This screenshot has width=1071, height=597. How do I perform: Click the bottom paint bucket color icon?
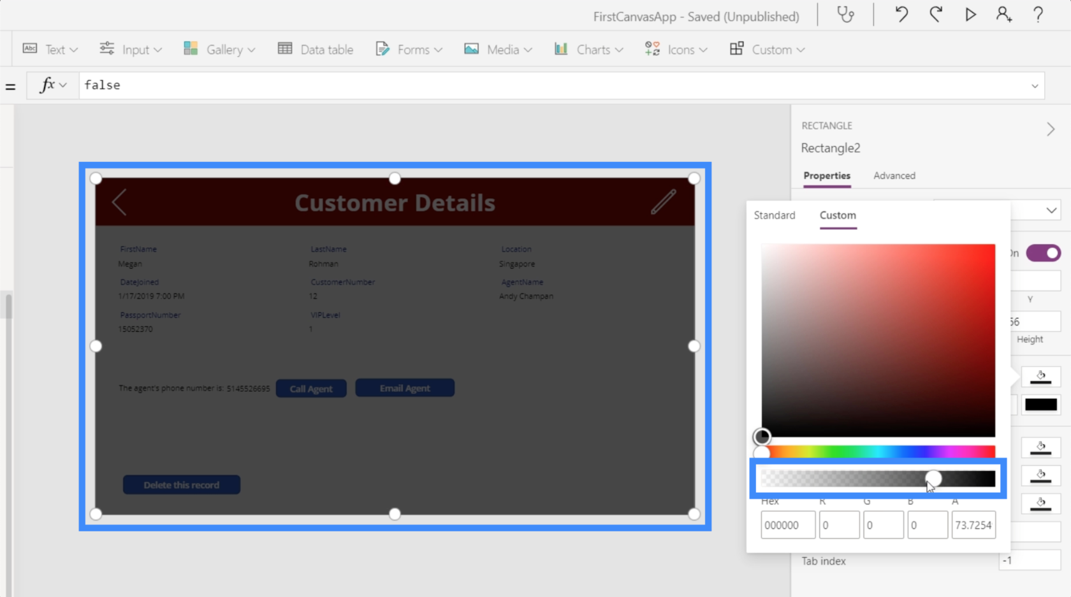1041,503
